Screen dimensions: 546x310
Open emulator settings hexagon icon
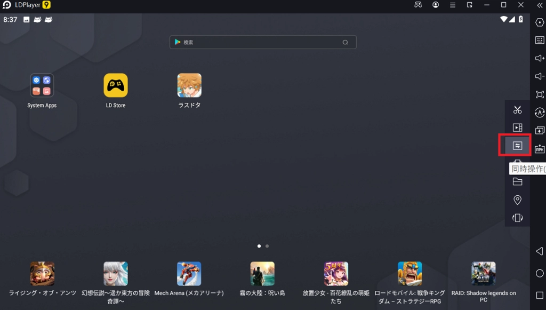[x=540, y=22]
